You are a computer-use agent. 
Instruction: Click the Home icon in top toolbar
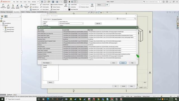(42, 2)
